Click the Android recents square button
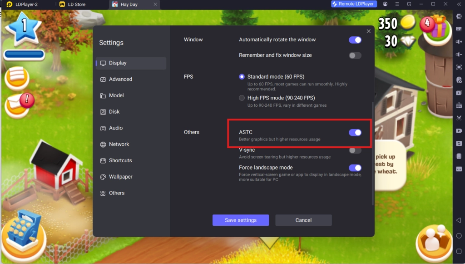Viewport: 465px width, 264px height. click(459, 252)
